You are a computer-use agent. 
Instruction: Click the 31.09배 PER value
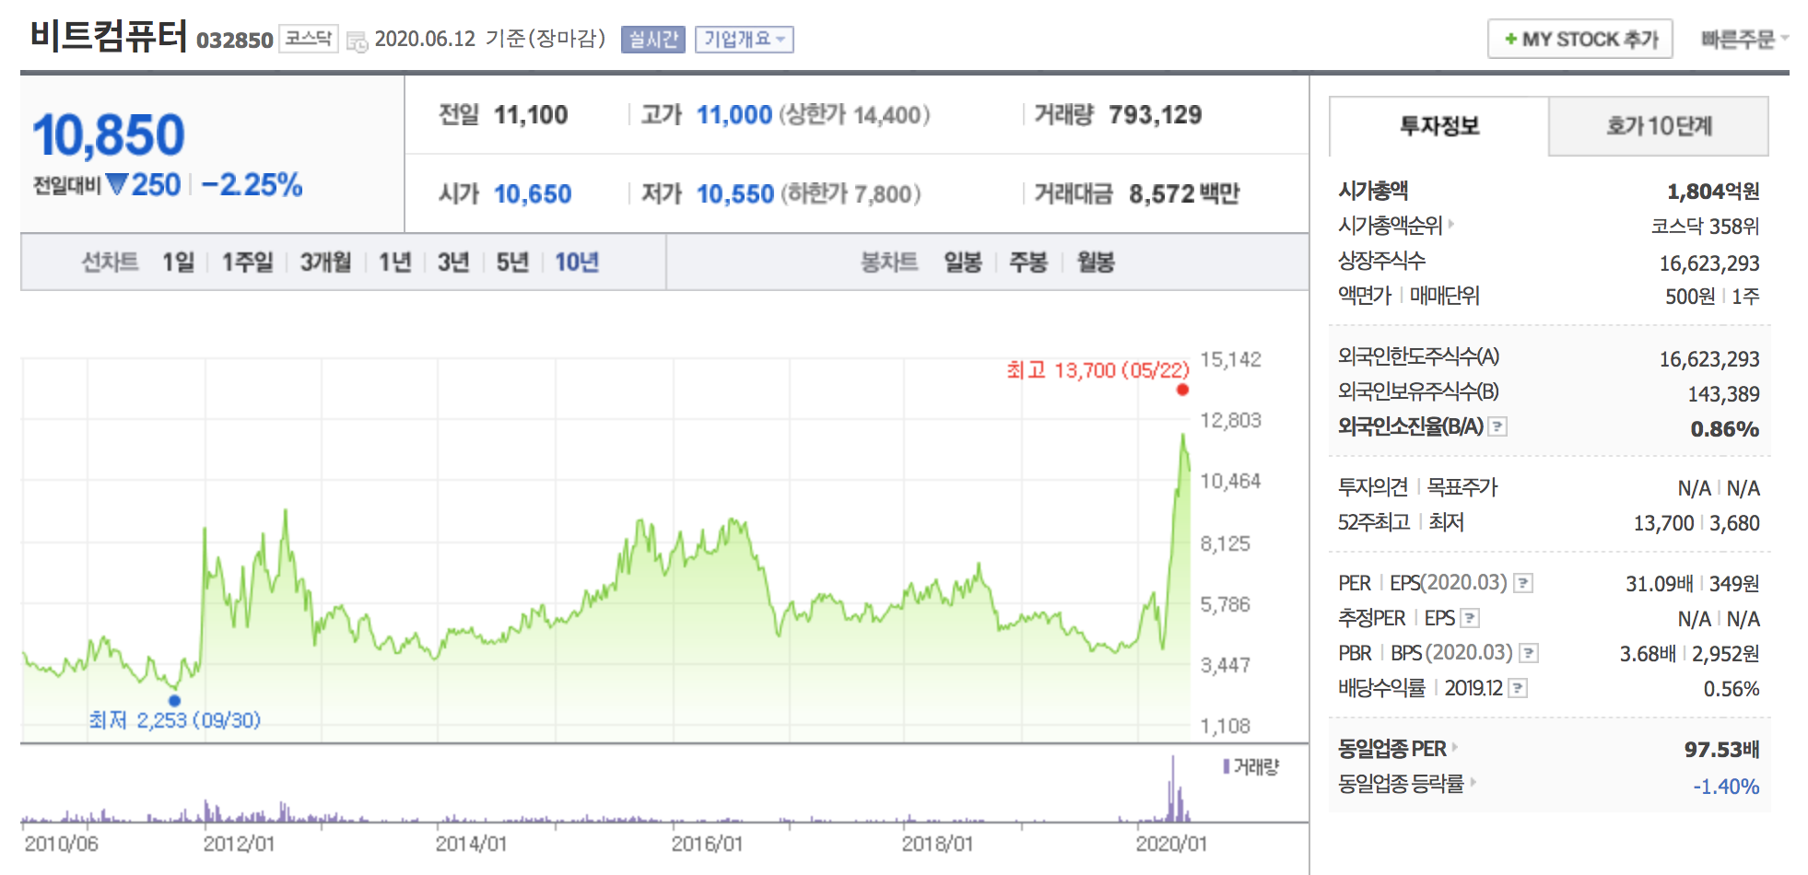[x=1659, y=584]
